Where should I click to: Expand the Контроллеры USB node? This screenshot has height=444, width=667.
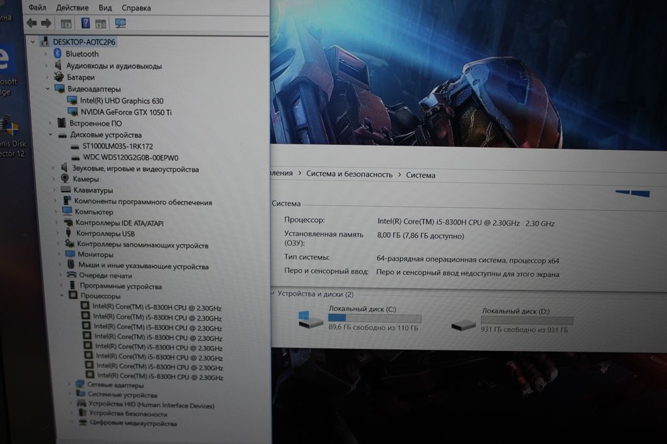click(57, 233)
